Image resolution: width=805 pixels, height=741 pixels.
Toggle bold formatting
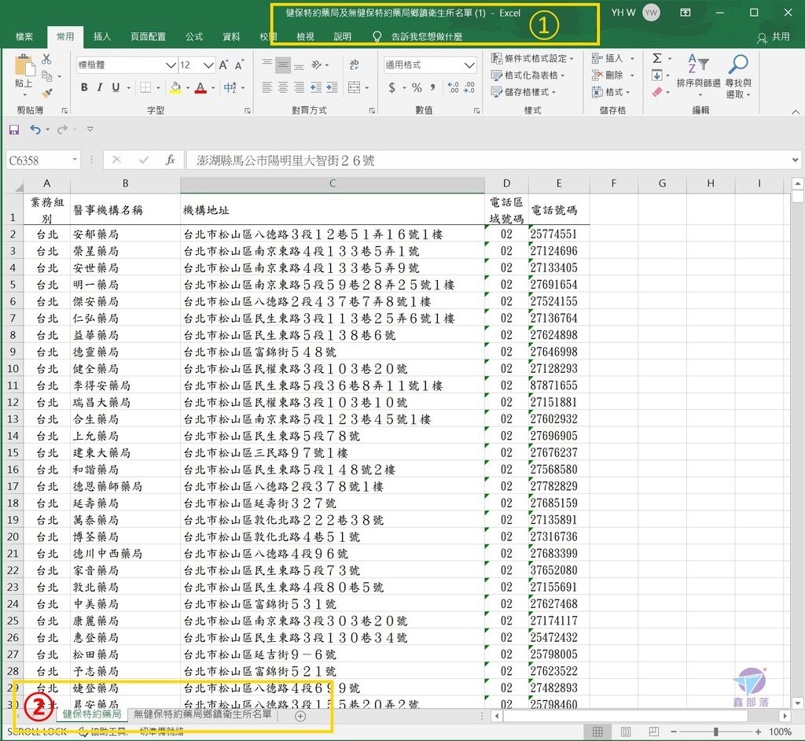[84, 88]
